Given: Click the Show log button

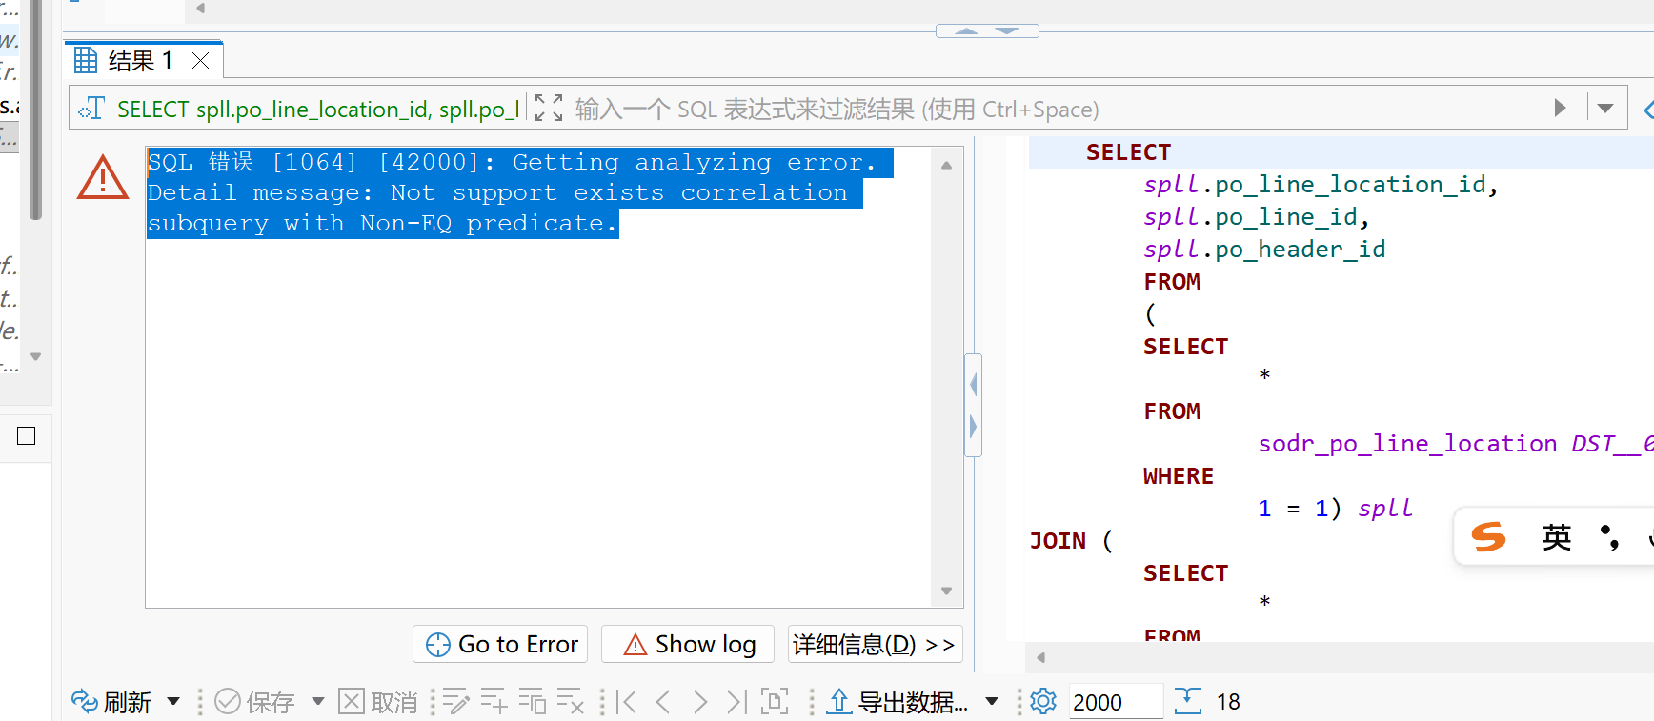Looking at the screenshot, I should (688, 645).
